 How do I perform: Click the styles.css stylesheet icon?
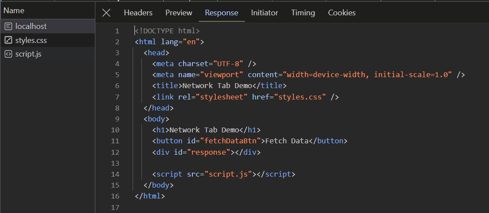pos(8,40)
